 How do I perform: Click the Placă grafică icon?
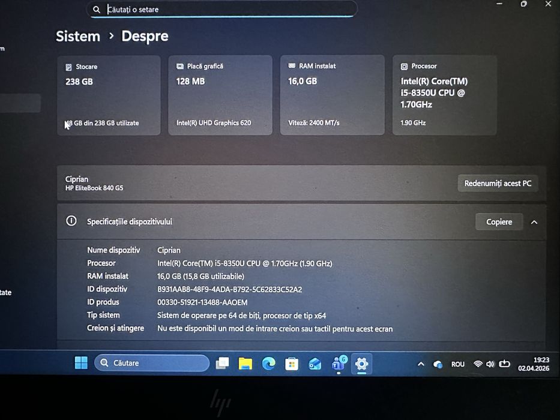coord(180,67)
